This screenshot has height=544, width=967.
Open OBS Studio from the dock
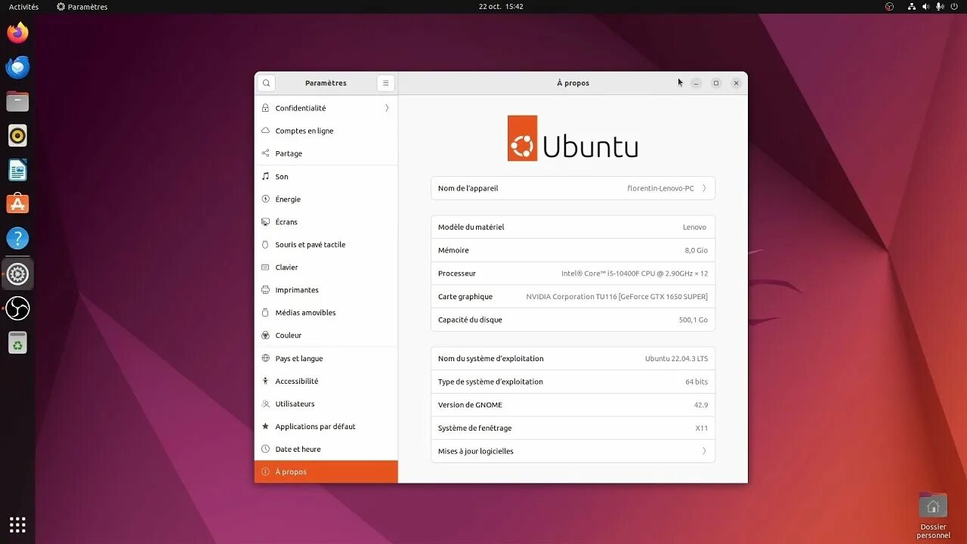[17, 308]
